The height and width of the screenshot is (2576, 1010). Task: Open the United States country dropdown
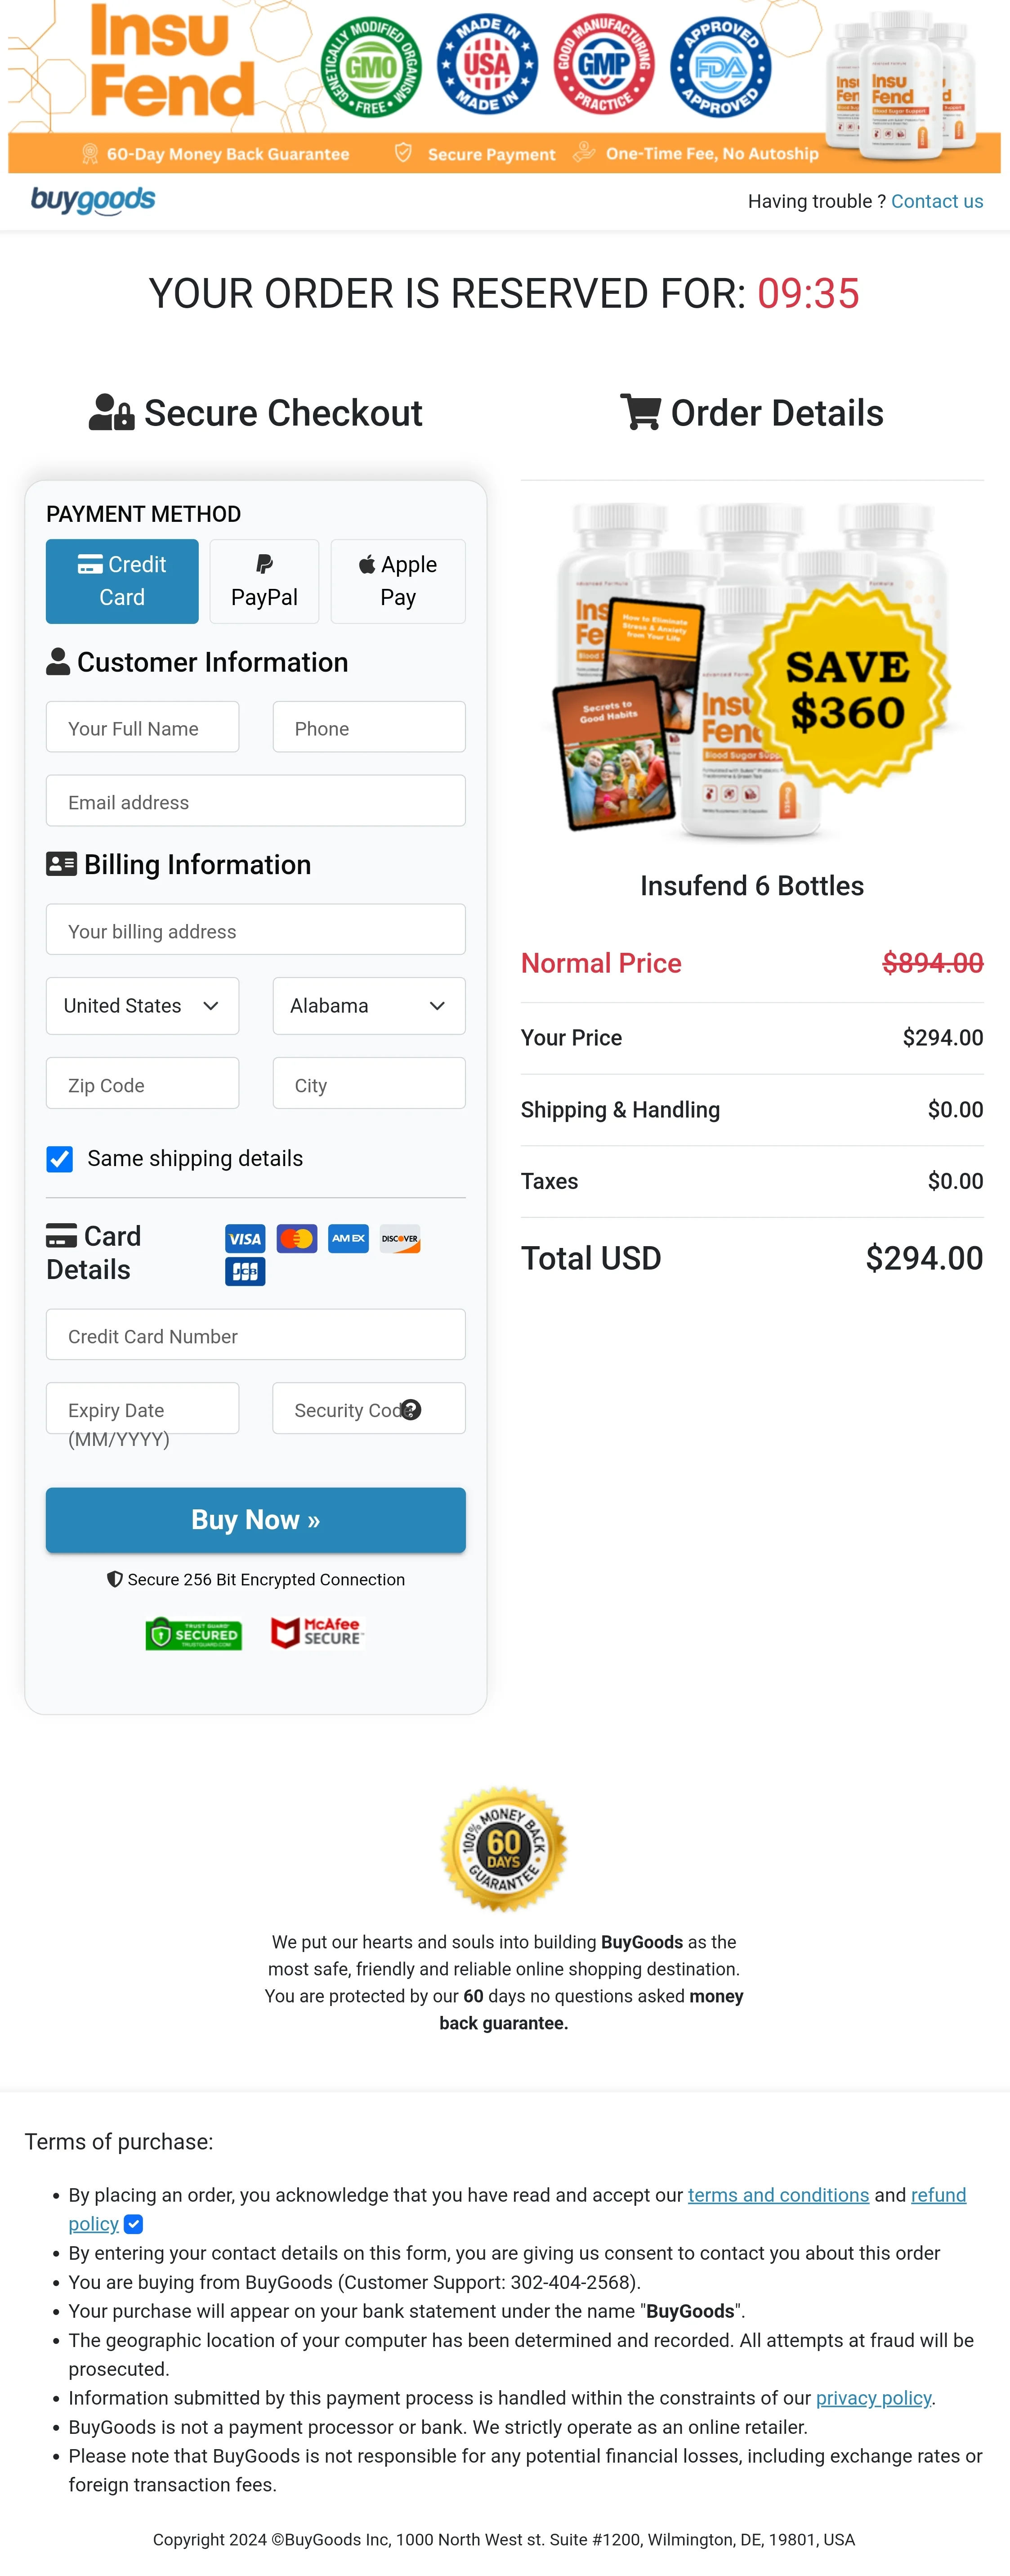click(x=142, y=1005)
